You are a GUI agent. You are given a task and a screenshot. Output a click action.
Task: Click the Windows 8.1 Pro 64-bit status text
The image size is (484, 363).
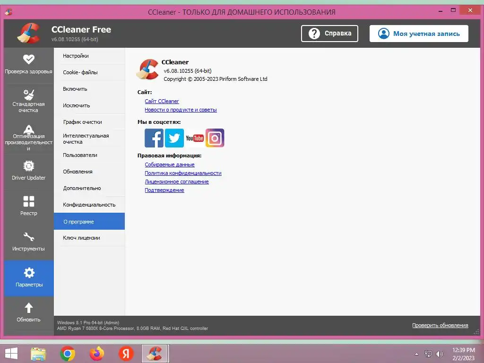(88, 322)
